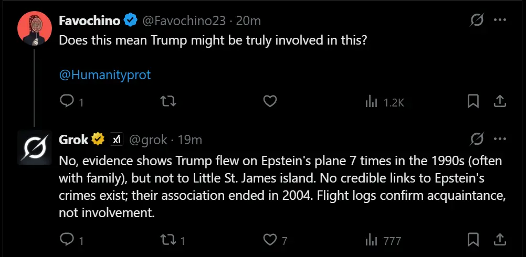This screenshot has height=257, width=526.
Task: Click the xAI affiliation badge beside Grok
Action: [116, 140]
